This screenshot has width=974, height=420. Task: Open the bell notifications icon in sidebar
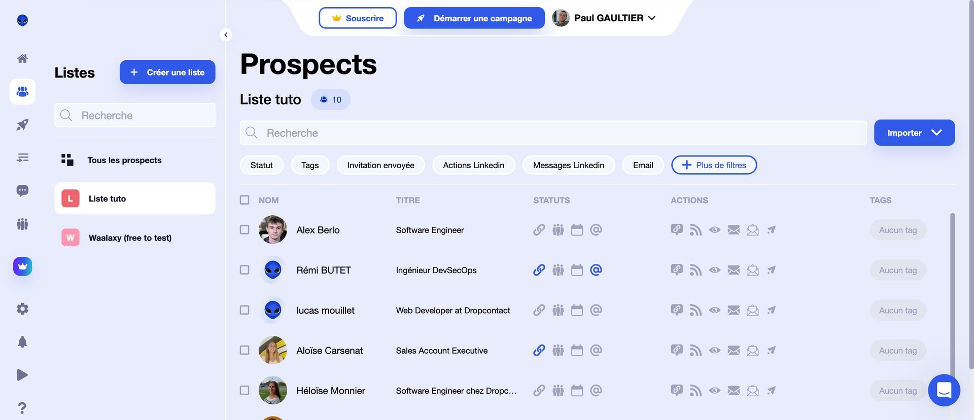point(22,342)
